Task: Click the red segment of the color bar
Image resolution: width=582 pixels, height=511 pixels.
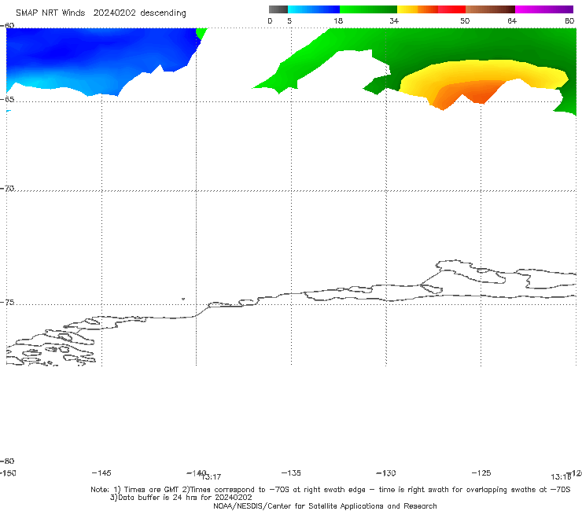Action: tap(451, 9)
